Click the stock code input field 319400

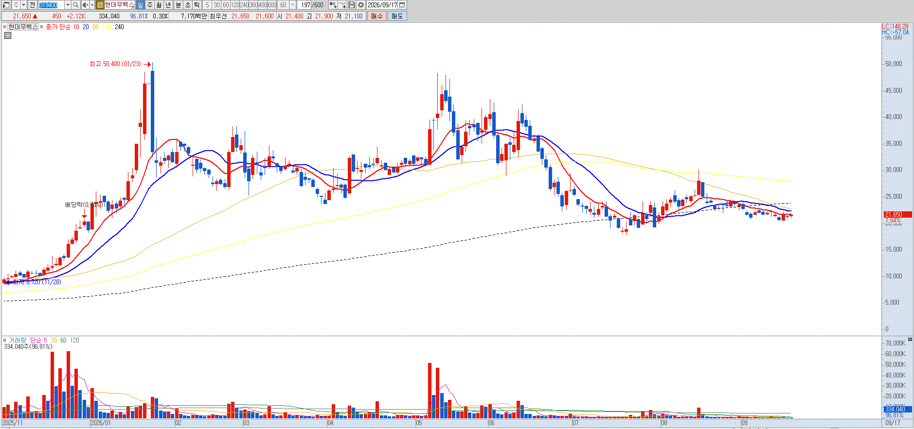51,5
